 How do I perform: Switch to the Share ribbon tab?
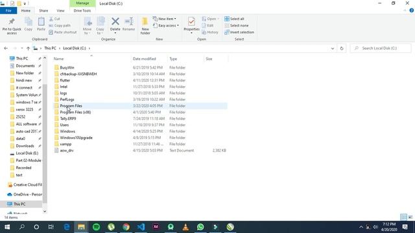click(43, 10)
